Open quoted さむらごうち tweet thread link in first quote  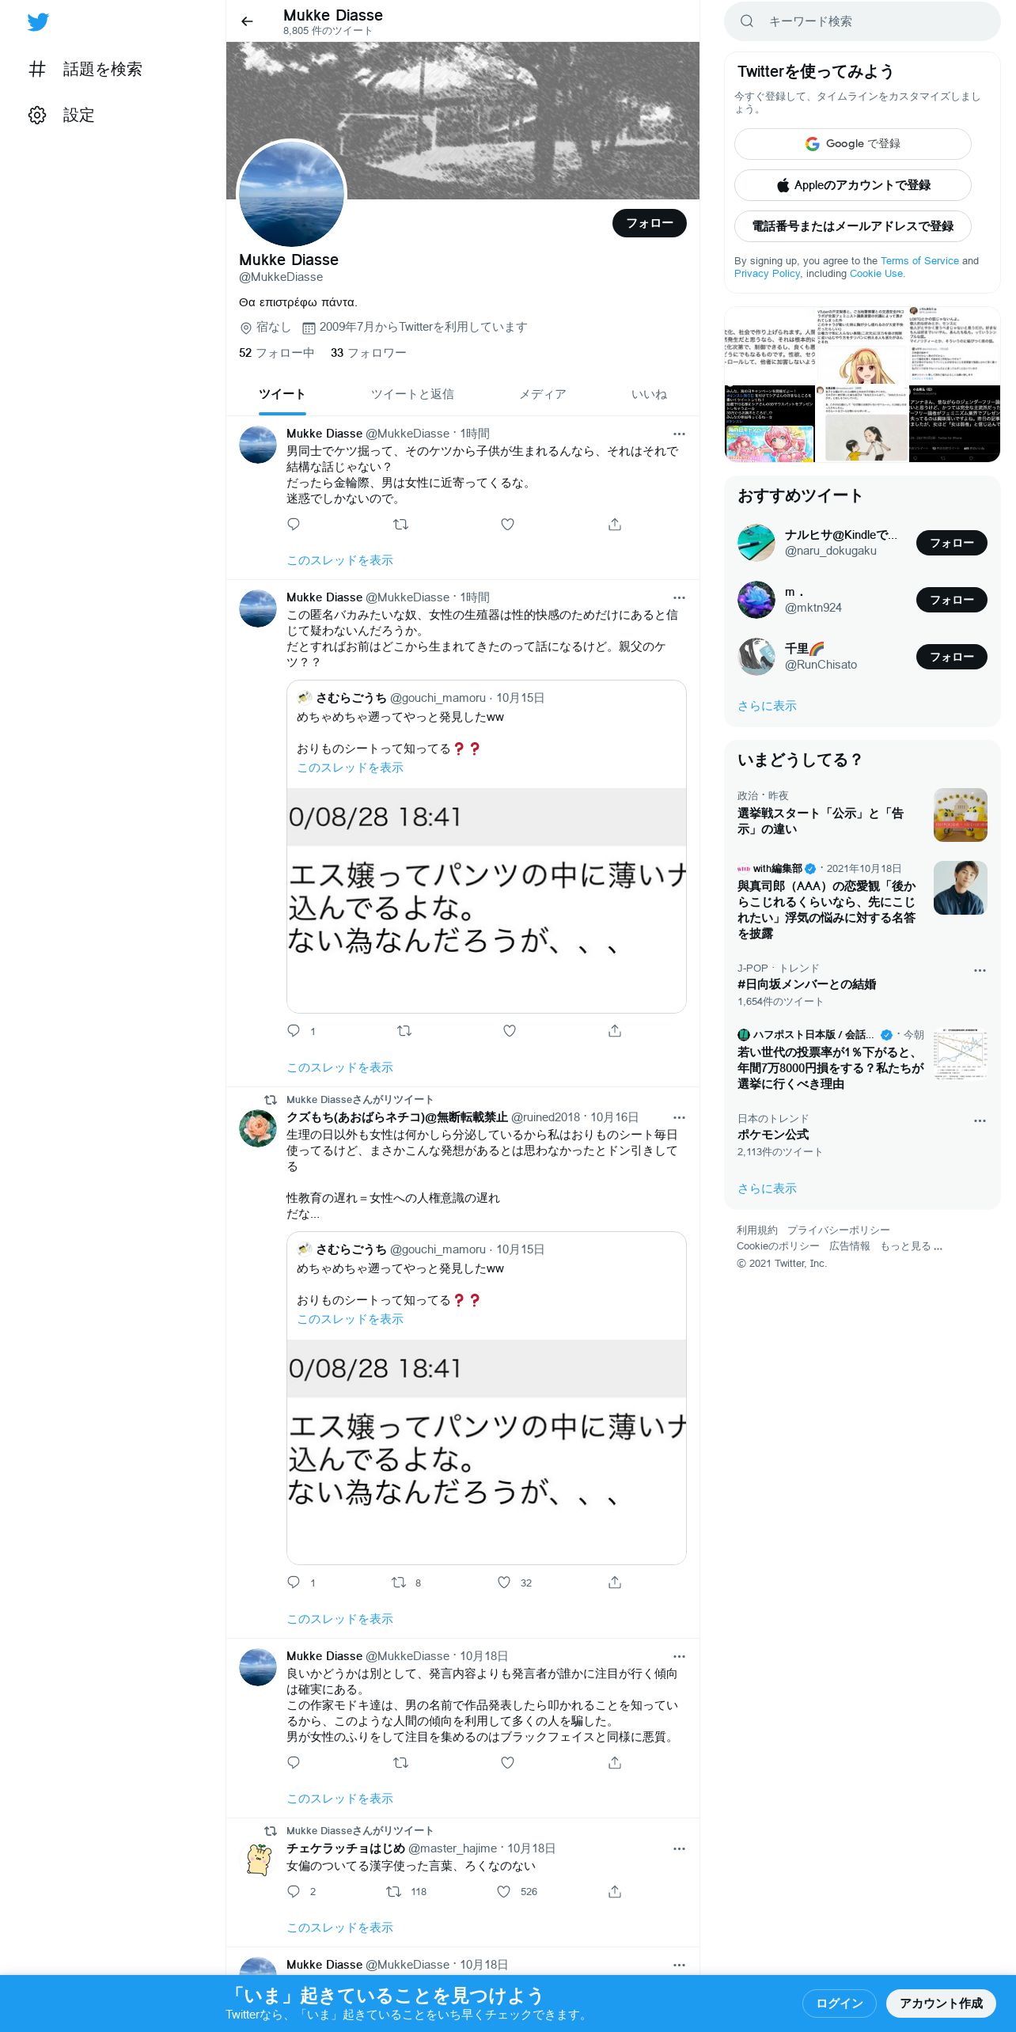tap(350, 768)
